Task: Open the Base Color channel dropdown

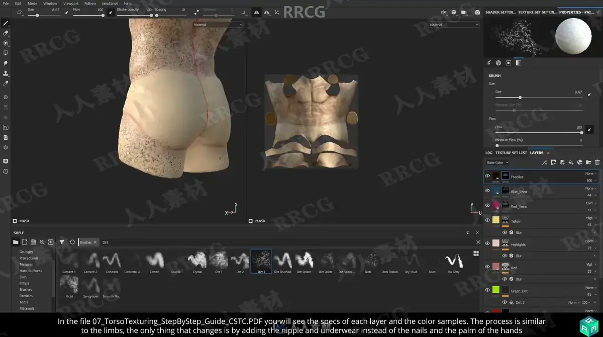Action: point(497,162)
